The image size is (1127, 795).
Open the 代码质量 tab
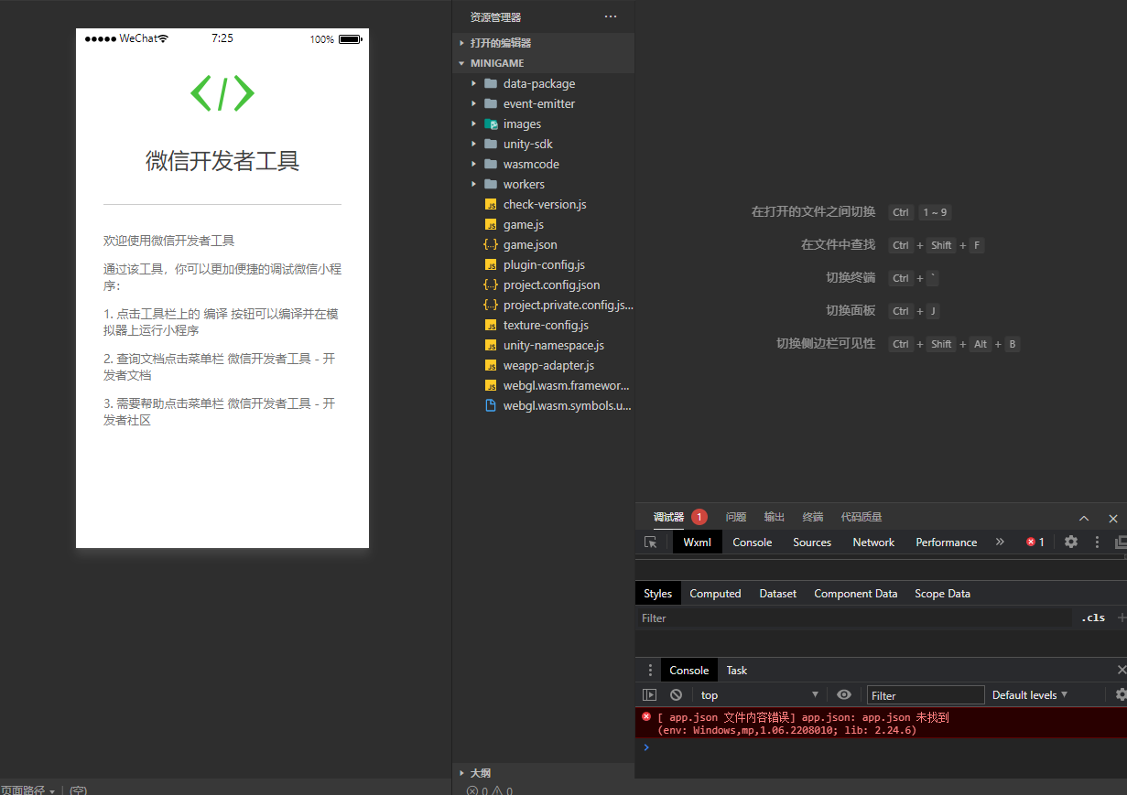862,518
